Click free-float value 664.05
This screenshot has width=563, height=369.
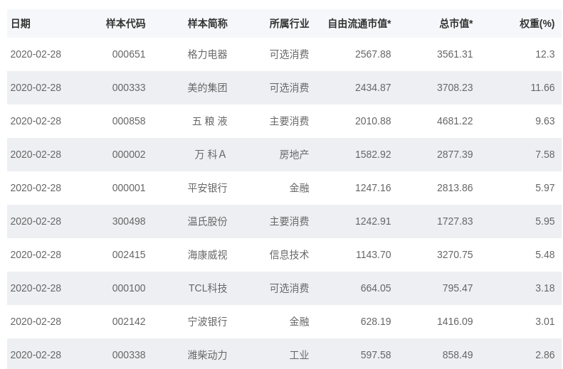pos(376,288)
